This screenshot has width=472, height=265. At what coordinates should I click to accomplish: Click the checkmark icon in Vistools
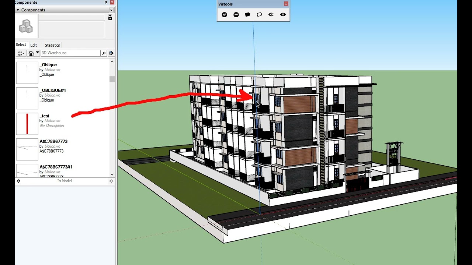point(224,15)
